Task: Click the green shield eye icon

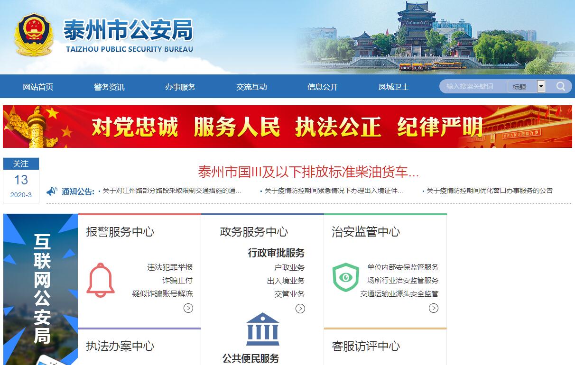Action: tap(345, 277)
